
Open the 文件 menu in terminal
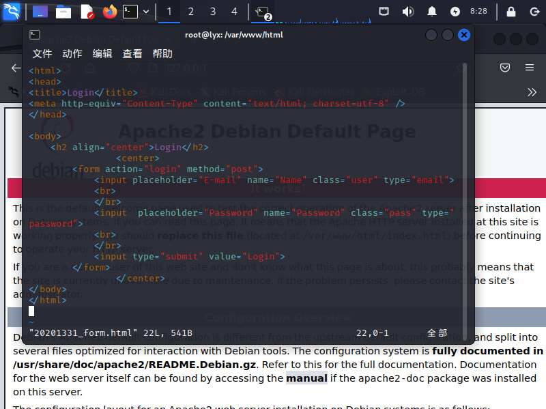42,54
